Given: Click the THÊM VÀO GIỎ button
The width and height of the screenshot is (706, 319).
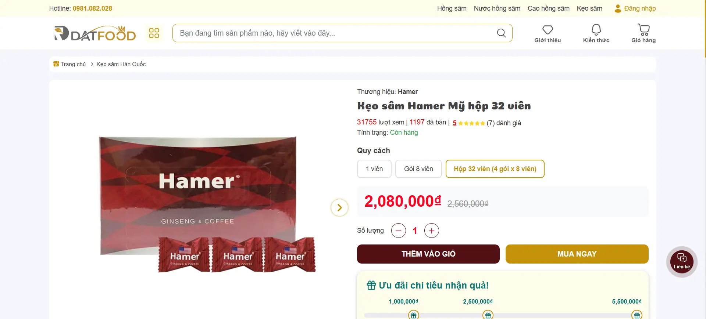Looking at the screenshot, I should click(428, 254).
